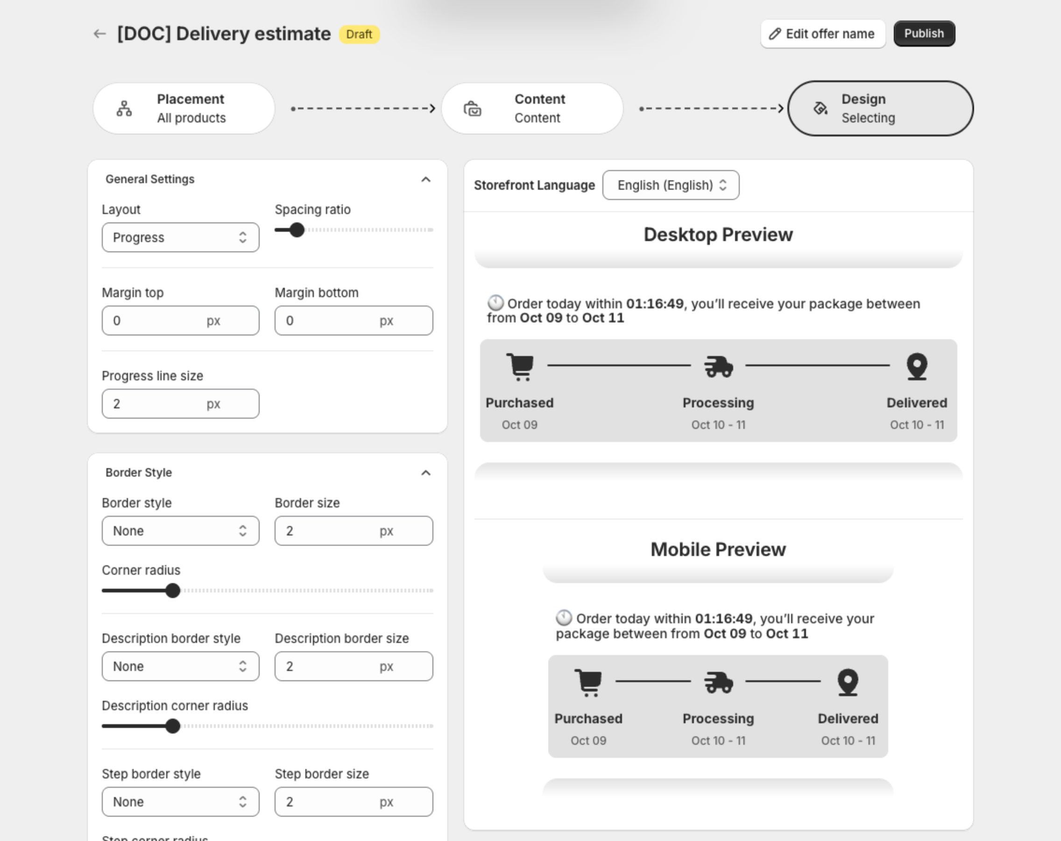Focus the Progress line size field
This screenshot has width=1061, height=841.
181,404
